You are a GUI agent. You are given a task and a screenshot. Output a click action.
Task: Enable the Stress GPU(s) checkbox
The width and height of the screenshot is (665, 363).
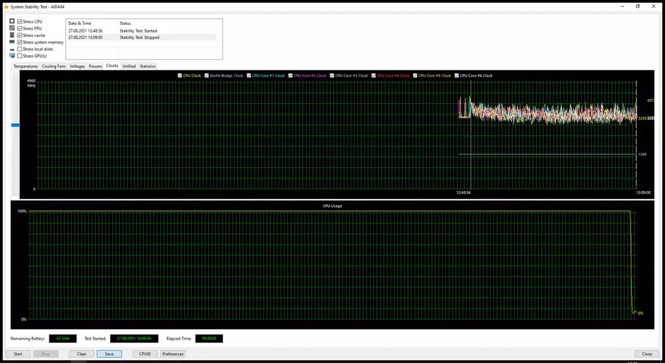pyautogui.click(x=19, y=56)
